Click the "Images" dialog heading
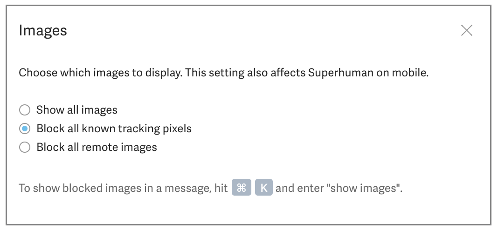 [x=43, y=31]
